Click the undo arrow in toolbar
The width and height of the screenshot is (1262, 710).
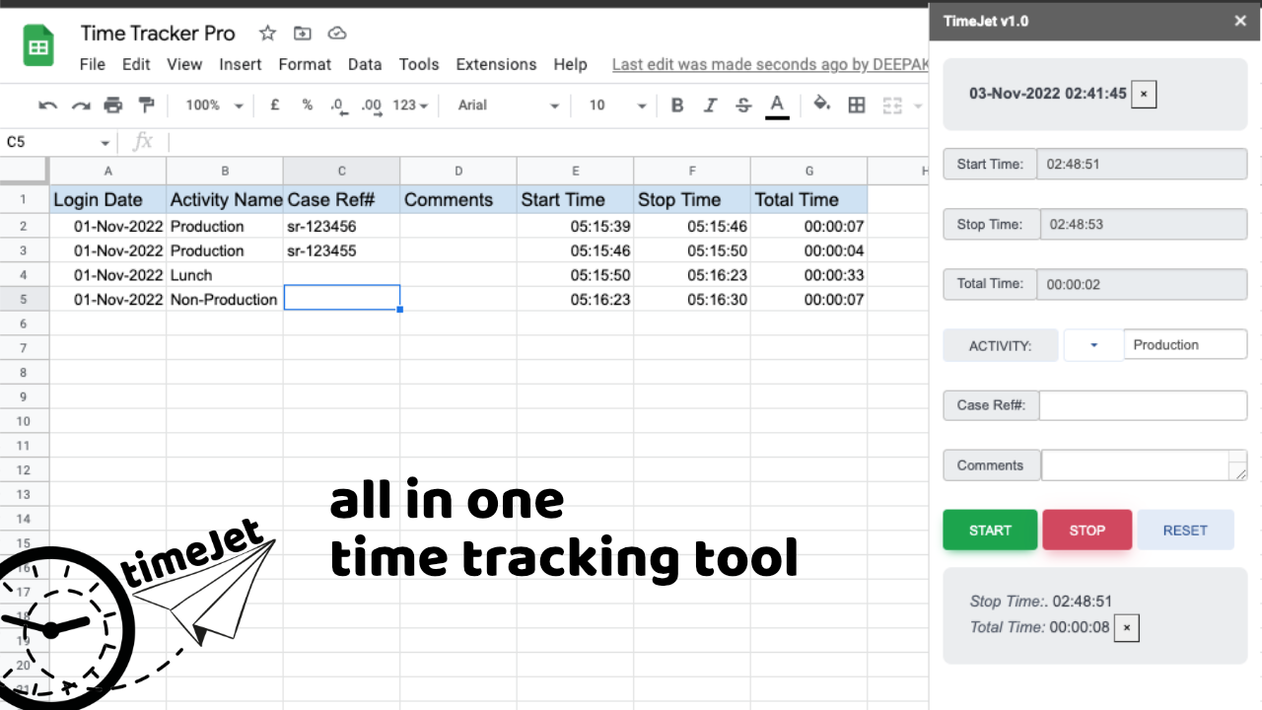point(47,106)
